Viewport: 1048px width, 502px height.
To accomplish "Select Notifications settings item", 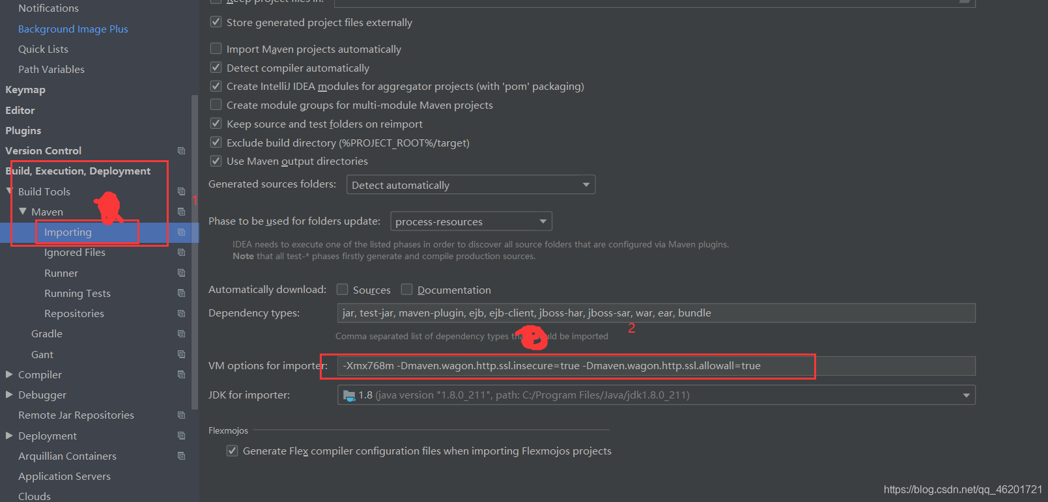I will point(48,8).
